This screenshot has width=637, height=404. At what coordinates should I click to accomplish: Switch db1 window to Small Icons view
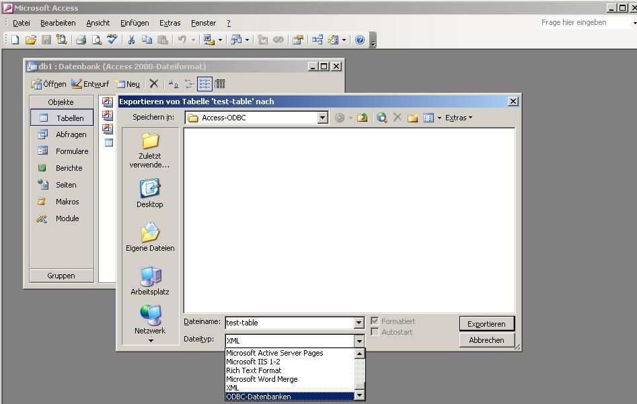click(x=189, y=84)
